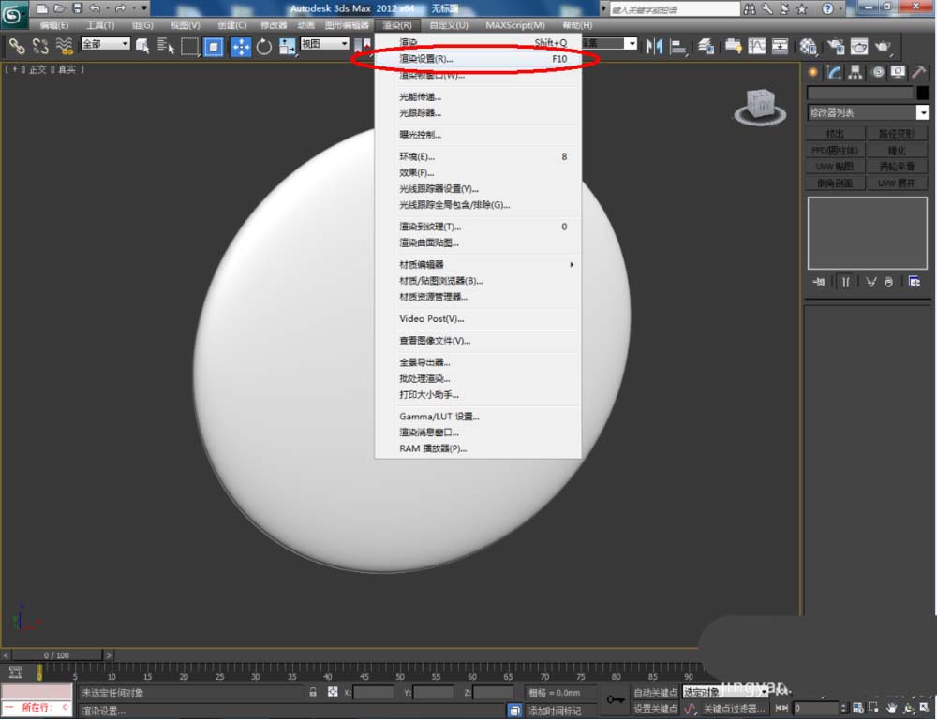Open the Hierarchy panel tab icon
Image resolution: width=937 pixels, height=719 pixels.
pyautogui.click(x=856, y=72)
